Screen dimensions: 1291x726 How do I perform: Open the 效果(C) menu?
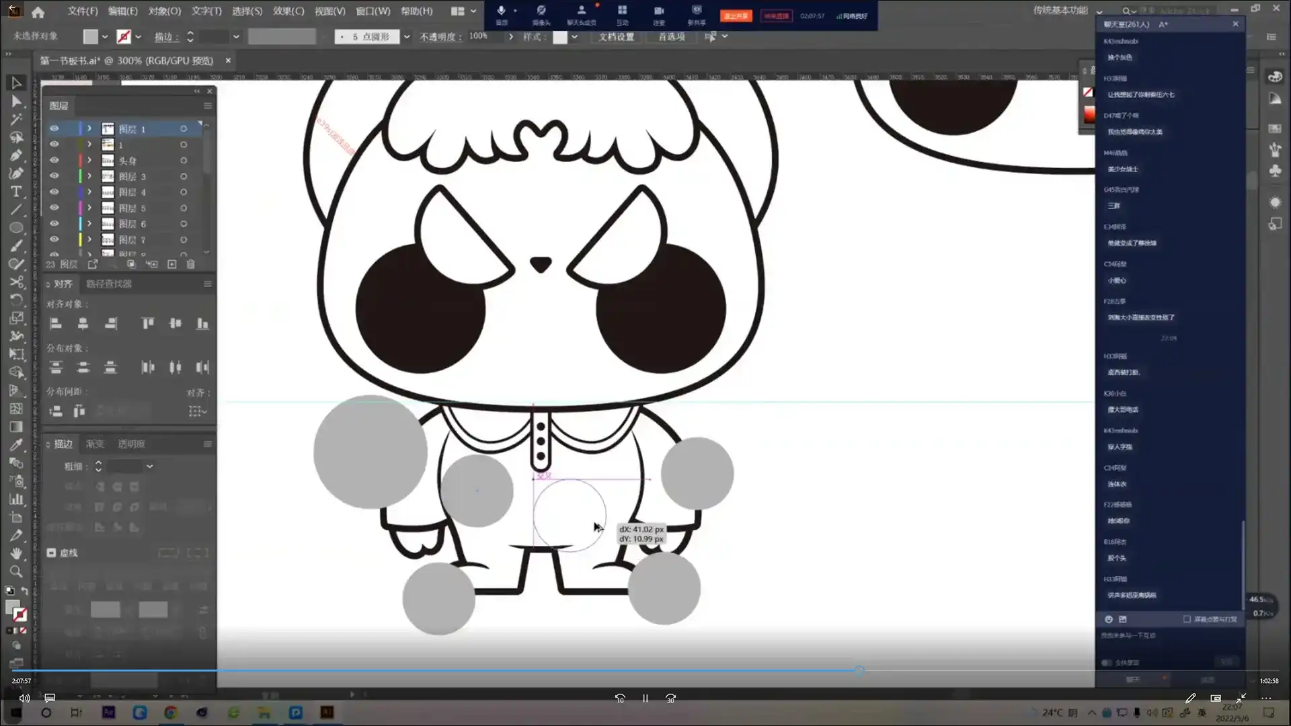click(x=288, y=11)
